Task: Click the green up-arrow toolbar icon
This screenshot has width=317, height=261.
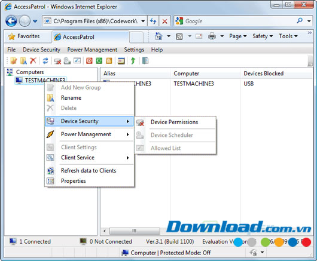Action: click(133, 60)
